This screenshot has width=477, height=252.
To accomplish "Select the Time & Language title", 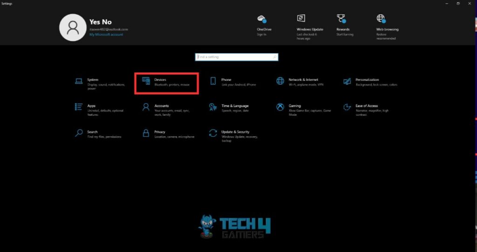I will tap(235, 106).
